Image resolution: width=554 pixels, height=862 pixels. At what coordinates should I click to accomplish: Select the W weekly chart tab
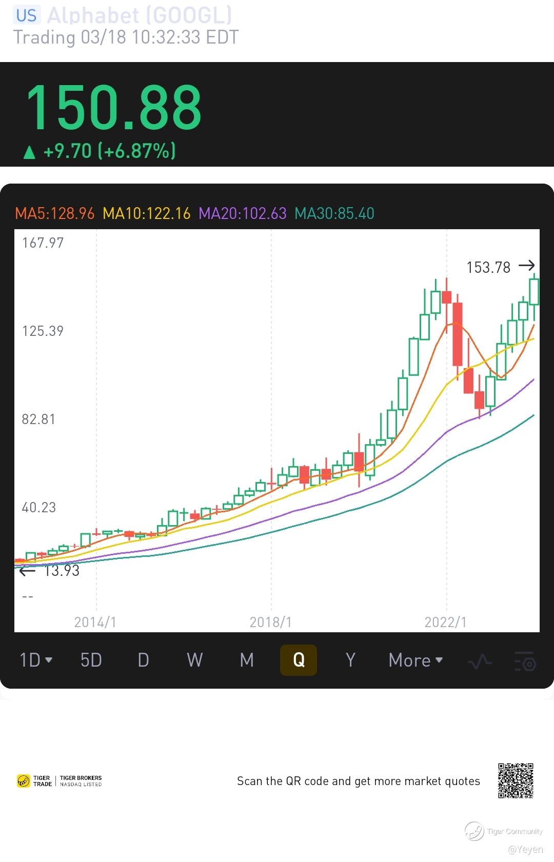195,660
